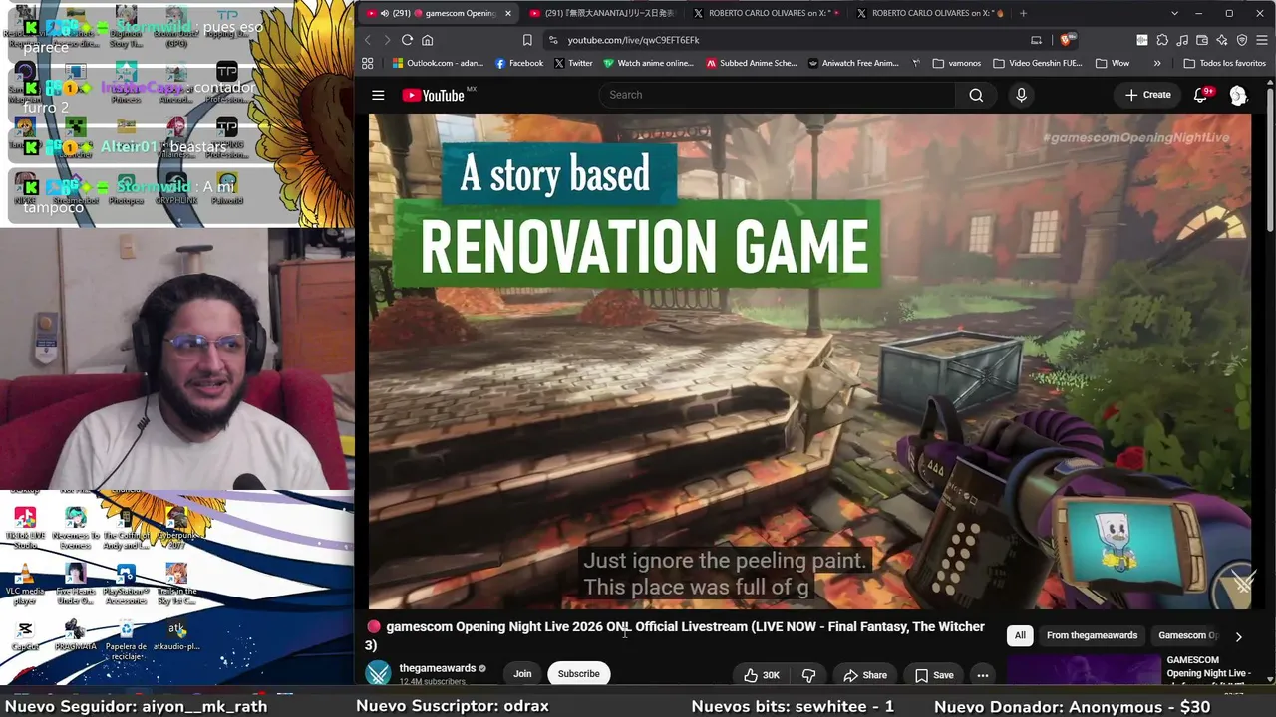Open the YouTube account avatar menu
The width and height of the screenshot is (1276, 717).
click(1238, 95)
